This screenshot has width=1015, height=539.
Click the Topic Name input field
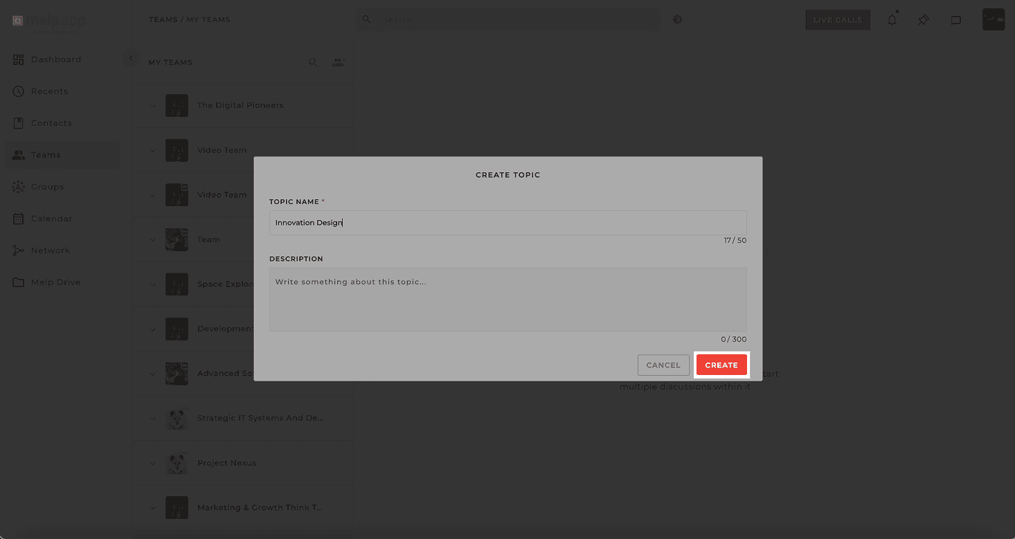pyautogui.click(x=507, y=222)
